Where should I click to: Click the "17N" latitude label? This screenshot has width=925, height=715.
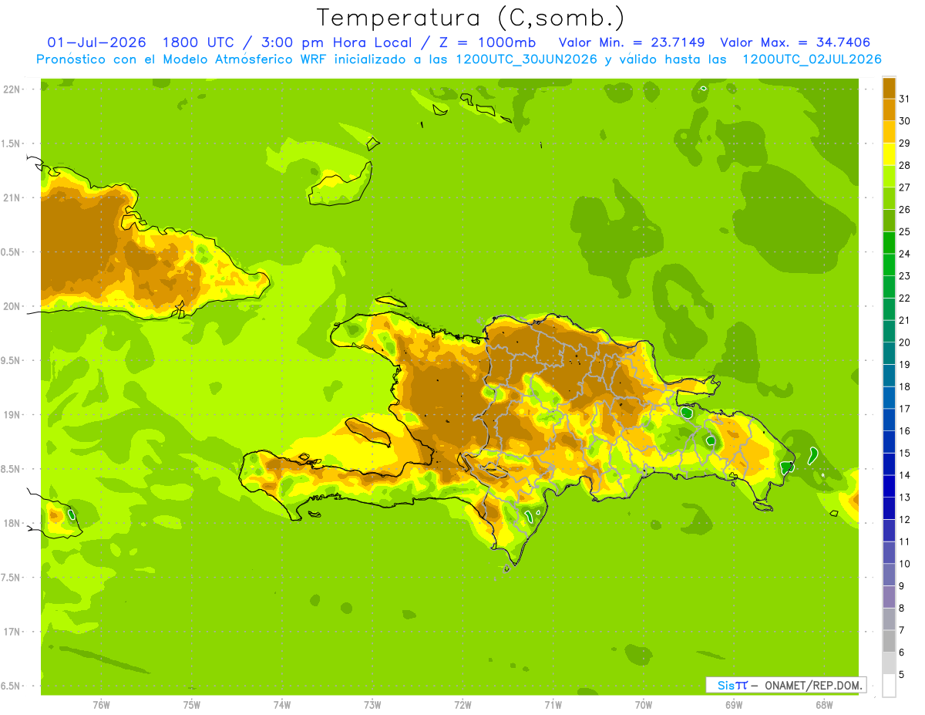[x=12, y=632]
